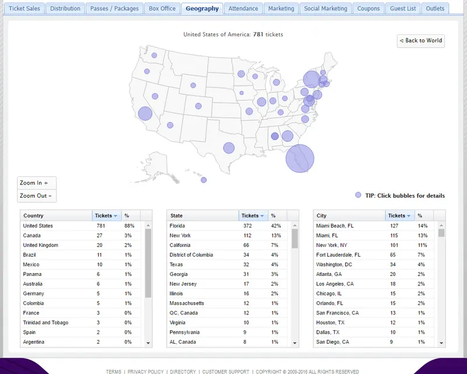Open the Social Marketing tab
The width and height of the screenshot is (467, 374).
coord(326,8)
